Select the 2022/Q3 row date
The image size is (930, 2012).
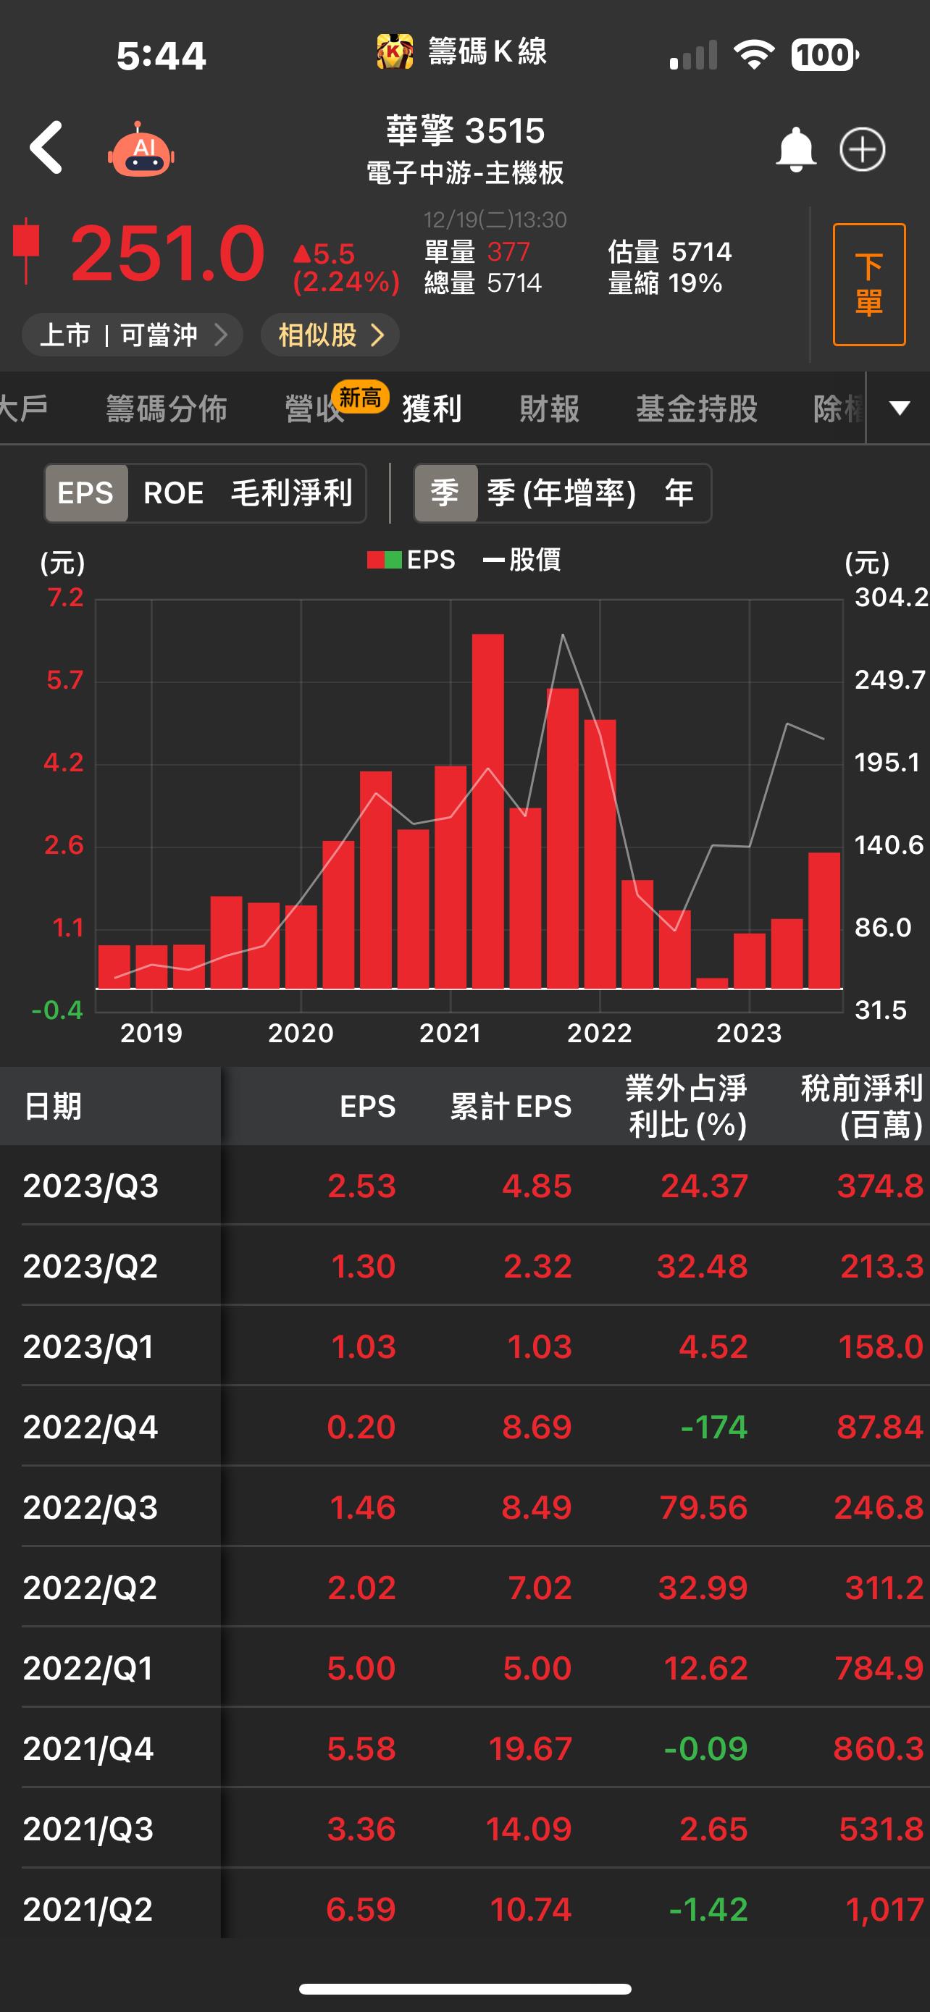tap(91, 1506)
